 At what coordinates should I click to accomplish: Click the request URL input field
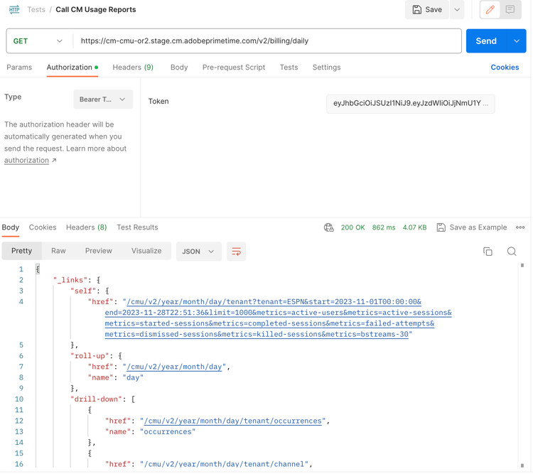coord(267,41)
